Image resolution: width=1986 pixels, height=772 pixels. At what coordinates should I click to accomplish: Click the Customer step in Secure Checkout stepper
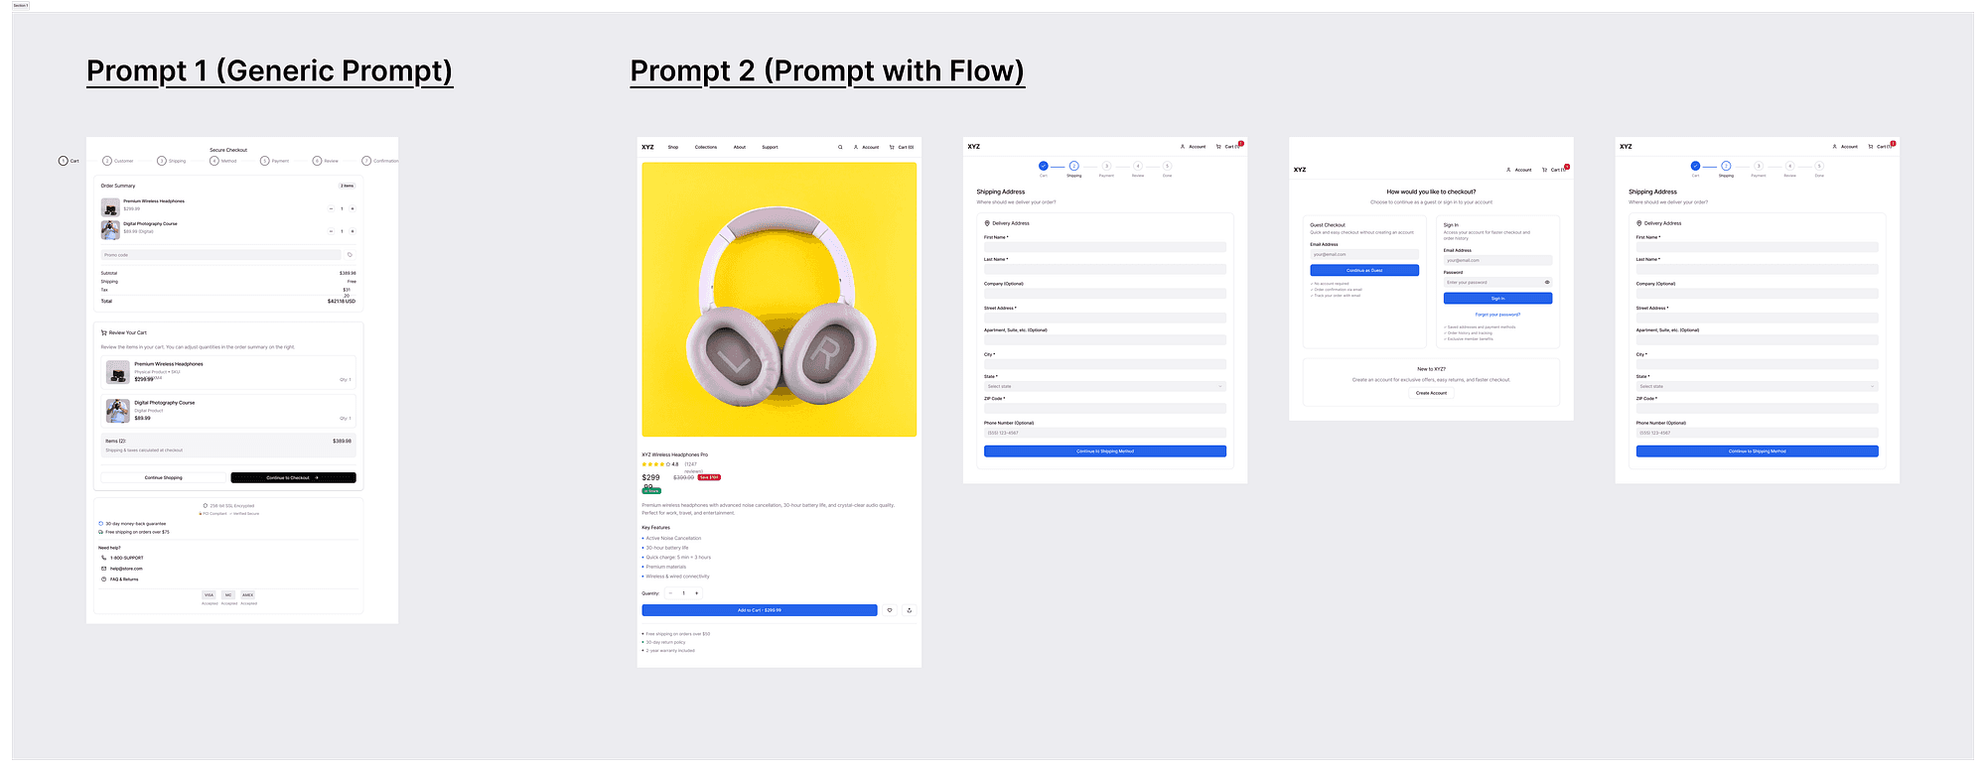[x=118, y=161]
